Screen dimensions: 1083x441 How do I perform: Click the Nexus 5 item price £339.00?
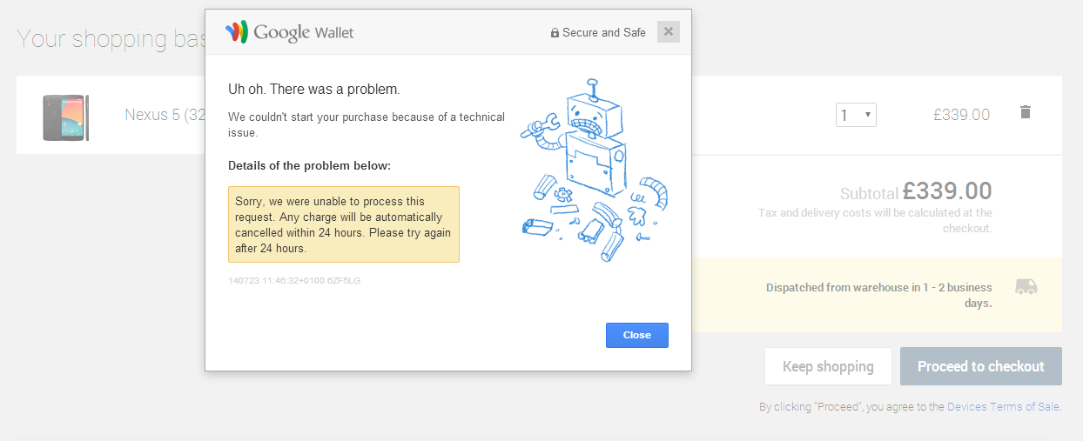961,115
